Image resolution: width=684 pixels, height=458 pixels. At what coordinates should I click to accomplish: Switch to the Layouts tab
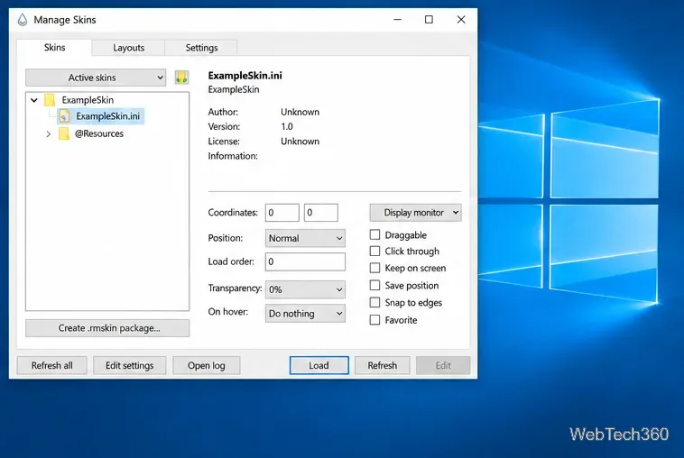click(128, 48)
